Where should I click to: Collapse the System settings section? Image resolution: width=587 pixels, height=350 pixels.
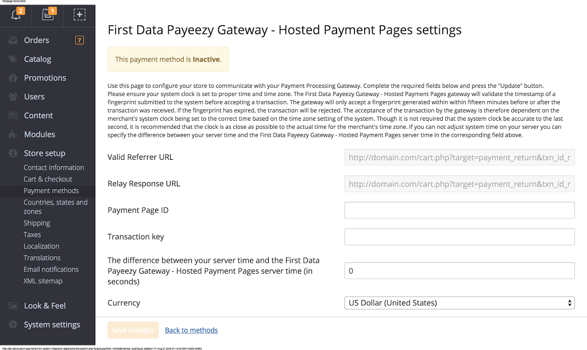pyautogui.click(x=52, y=324)
